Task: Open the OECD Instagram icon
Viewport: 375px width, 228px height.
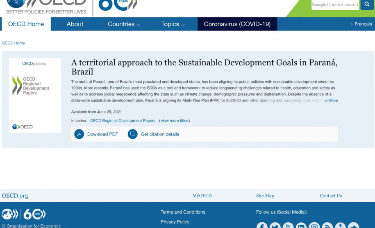Action: (x=314, y=226)
